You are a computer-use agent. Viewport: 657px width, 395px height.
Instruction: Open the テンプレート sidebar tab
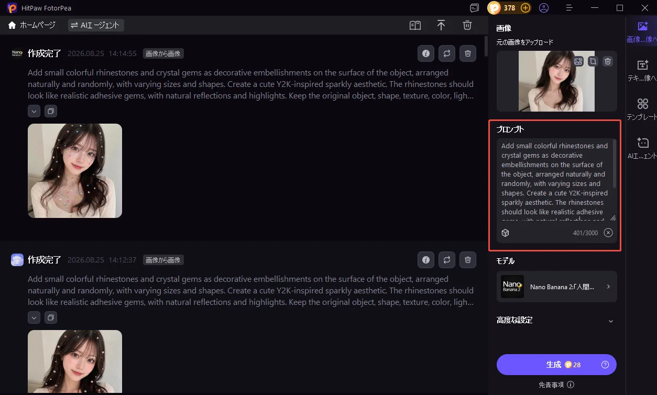tap(642, 109)
